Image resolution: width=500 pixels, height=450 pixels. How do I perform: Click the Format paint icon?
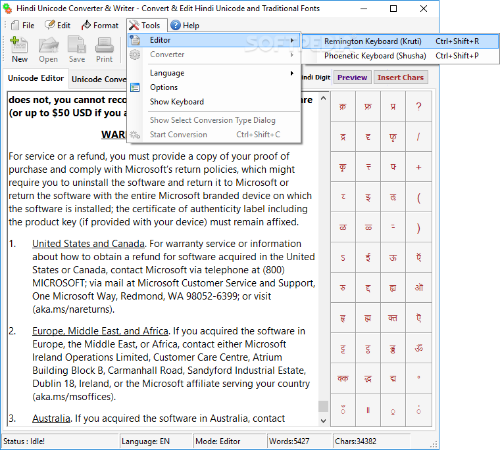(x=86, y=25)
